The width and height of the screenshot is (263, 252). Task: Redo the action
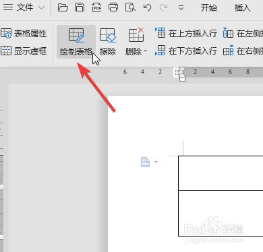pyautogui.click(x=163, y=8)
